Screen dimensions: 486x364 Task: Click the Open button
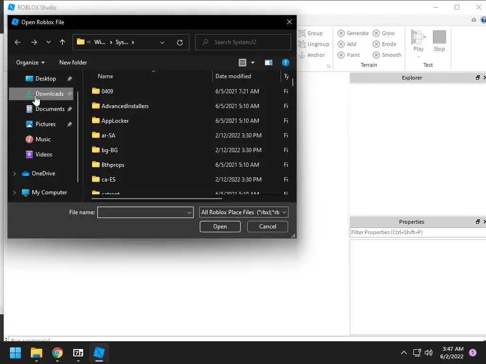click(x=220, y=227)
